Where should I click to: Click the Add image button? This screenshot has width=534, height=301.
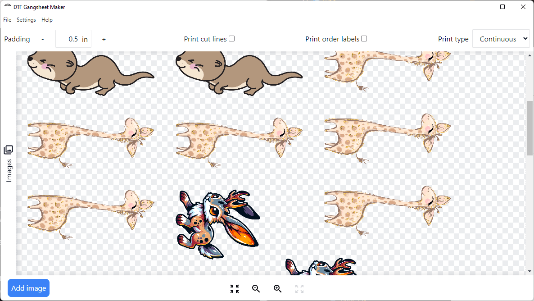pyautogui.click(x=28, y=287)
